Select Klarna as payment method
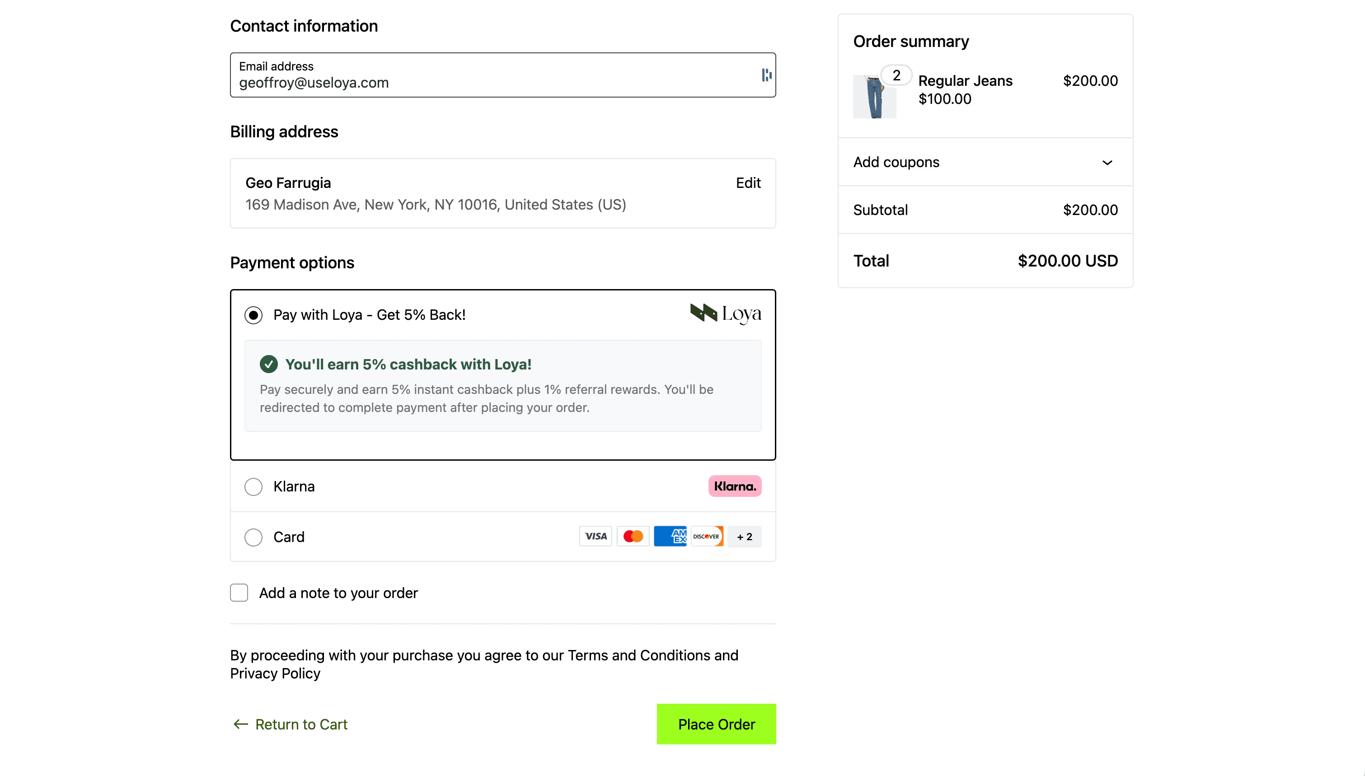Screen dimensions: 1365x776 (x=253, y=486)
